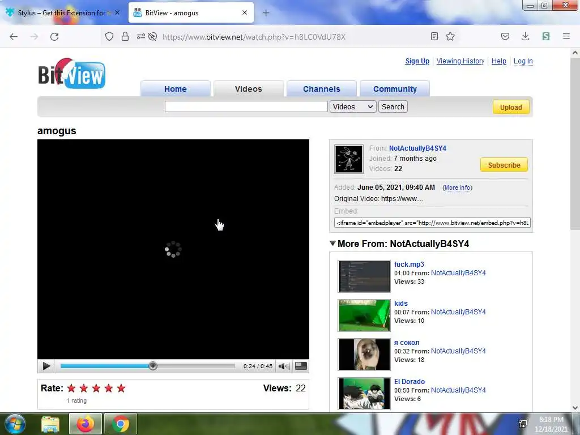Viewport: 580px width, 435px height.
Task: Open the Stylus extension icon
Action: [546, 36]
